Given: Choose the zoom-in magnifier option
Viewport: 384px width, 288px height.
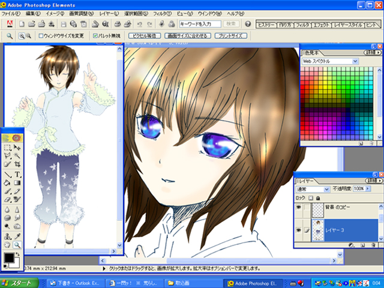Looking at the screenshot, I should (x=22, y=36).
